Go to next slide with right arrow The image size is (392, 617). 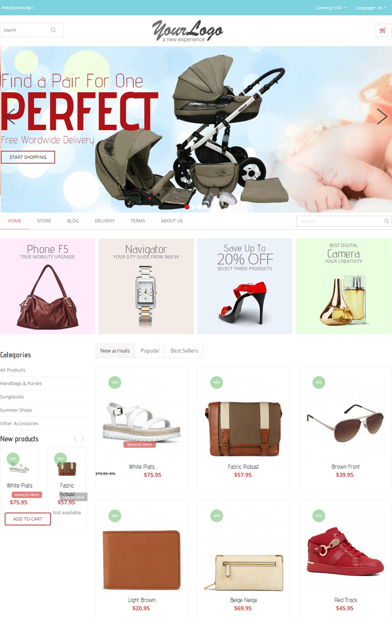click(x=382, y=116)
